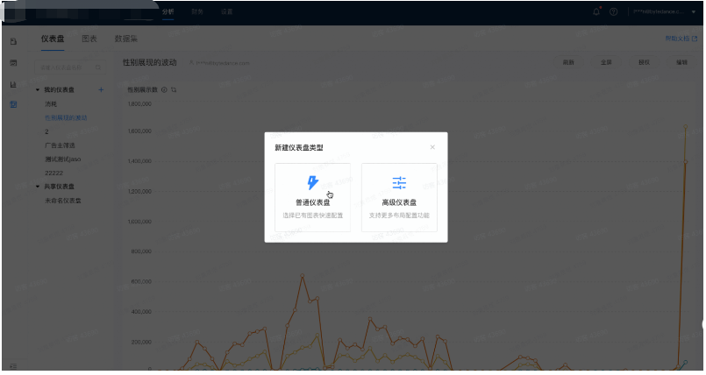
Task: Click the second left sidebar icon
Action: coord(13,63)
